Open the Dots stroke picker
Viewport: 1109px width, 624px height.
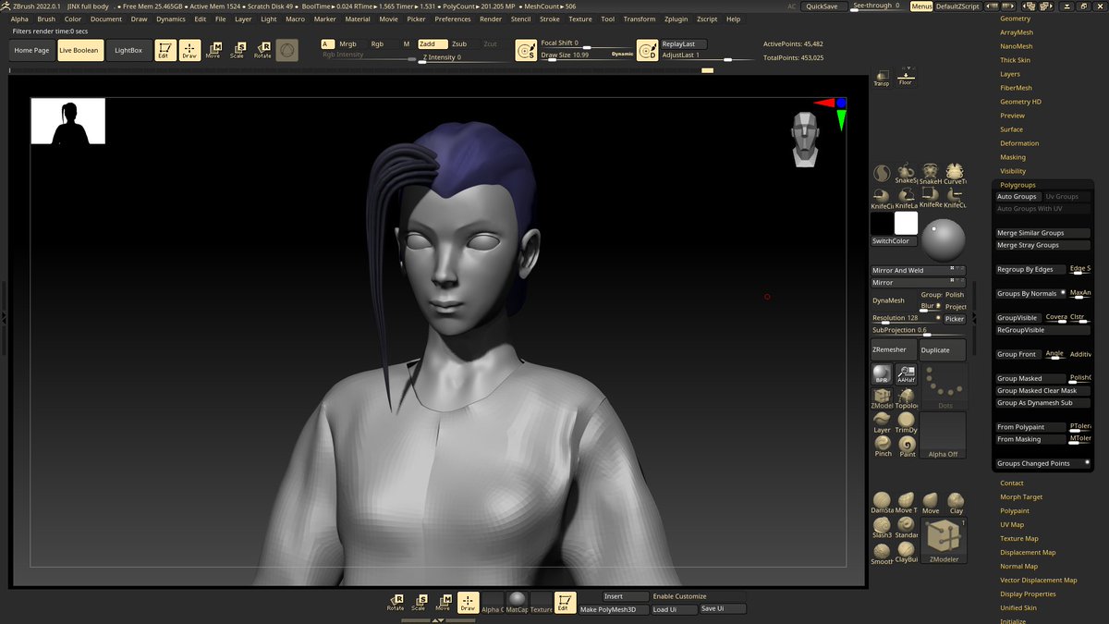(x=944, y=386)
